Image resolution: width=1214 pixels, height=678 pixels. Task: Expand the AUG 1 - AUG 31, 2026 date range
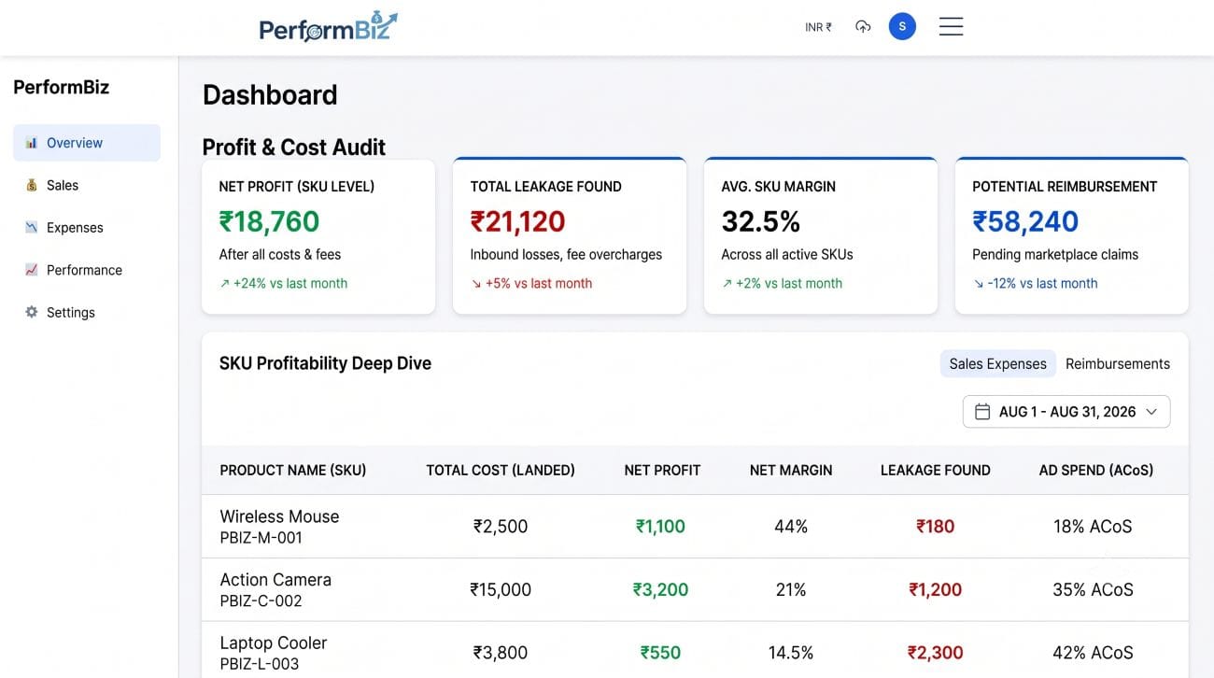1066,412
